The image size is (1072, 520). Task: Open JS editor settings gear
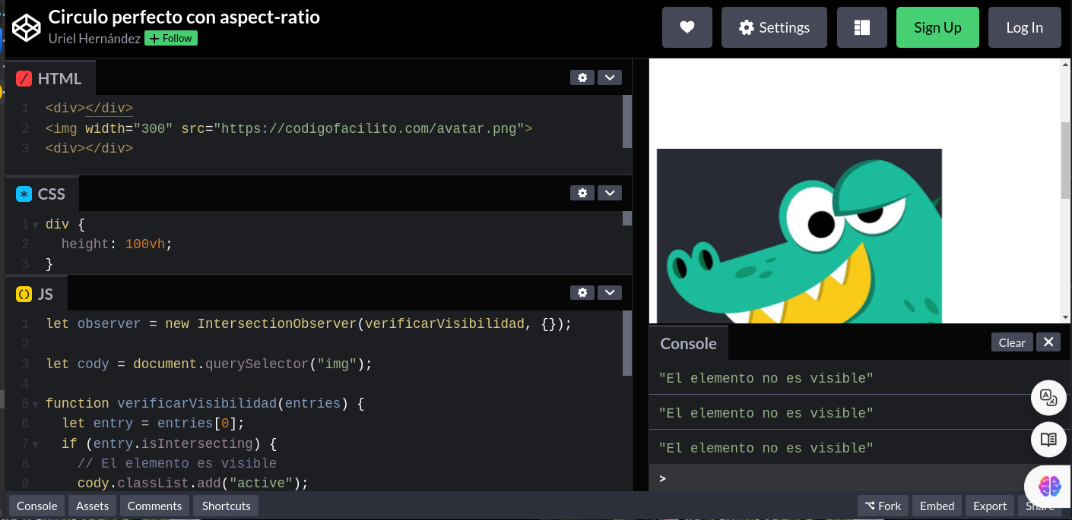[x=582, y=293]
